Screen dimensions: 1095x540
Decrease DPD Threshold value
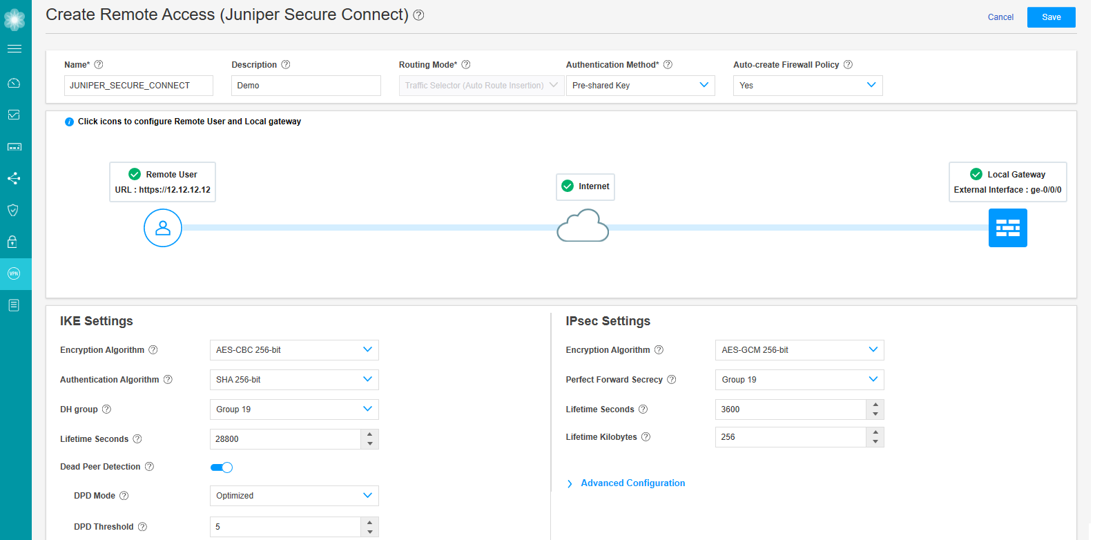coord(370,532)
